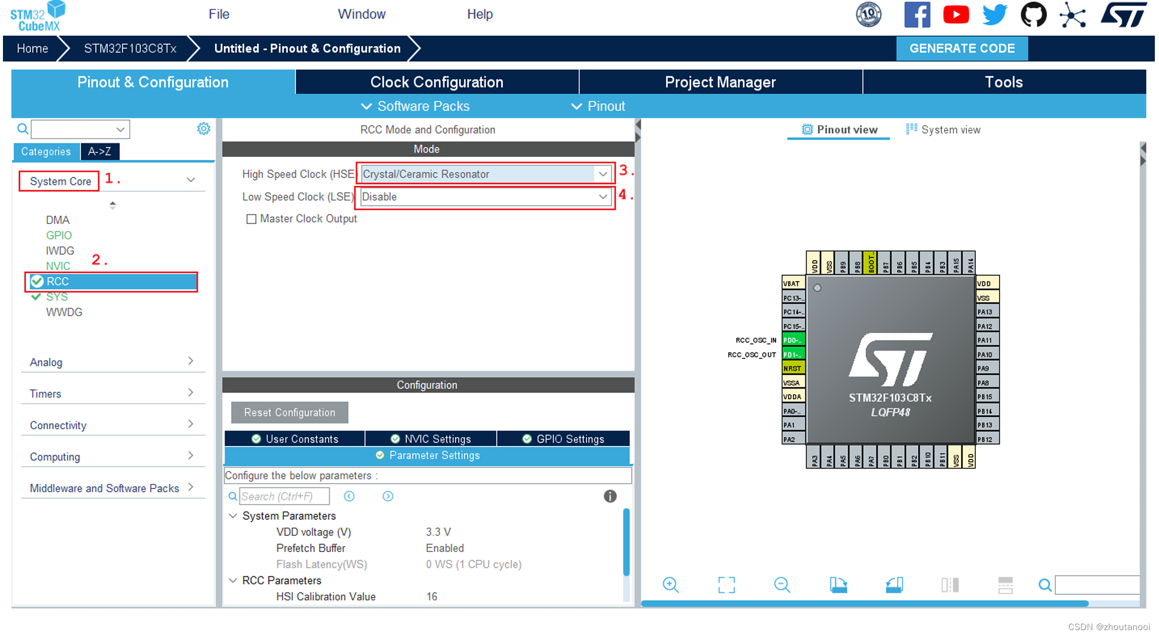Open the peripheral search combo box
The width and height of the screenshot is (1159, 636).
[80, 129]
